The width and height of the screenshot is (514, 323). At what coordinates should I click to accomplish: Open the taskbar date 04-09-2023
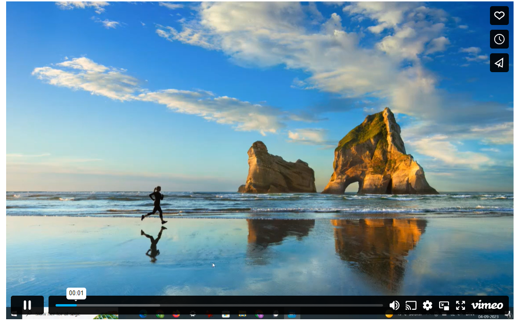pos(488,317)
